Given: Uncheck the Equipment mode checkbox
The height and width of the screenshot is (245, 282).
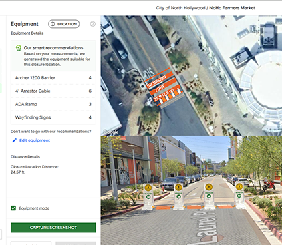Looking at the screenshot, I should coord(13,208).
